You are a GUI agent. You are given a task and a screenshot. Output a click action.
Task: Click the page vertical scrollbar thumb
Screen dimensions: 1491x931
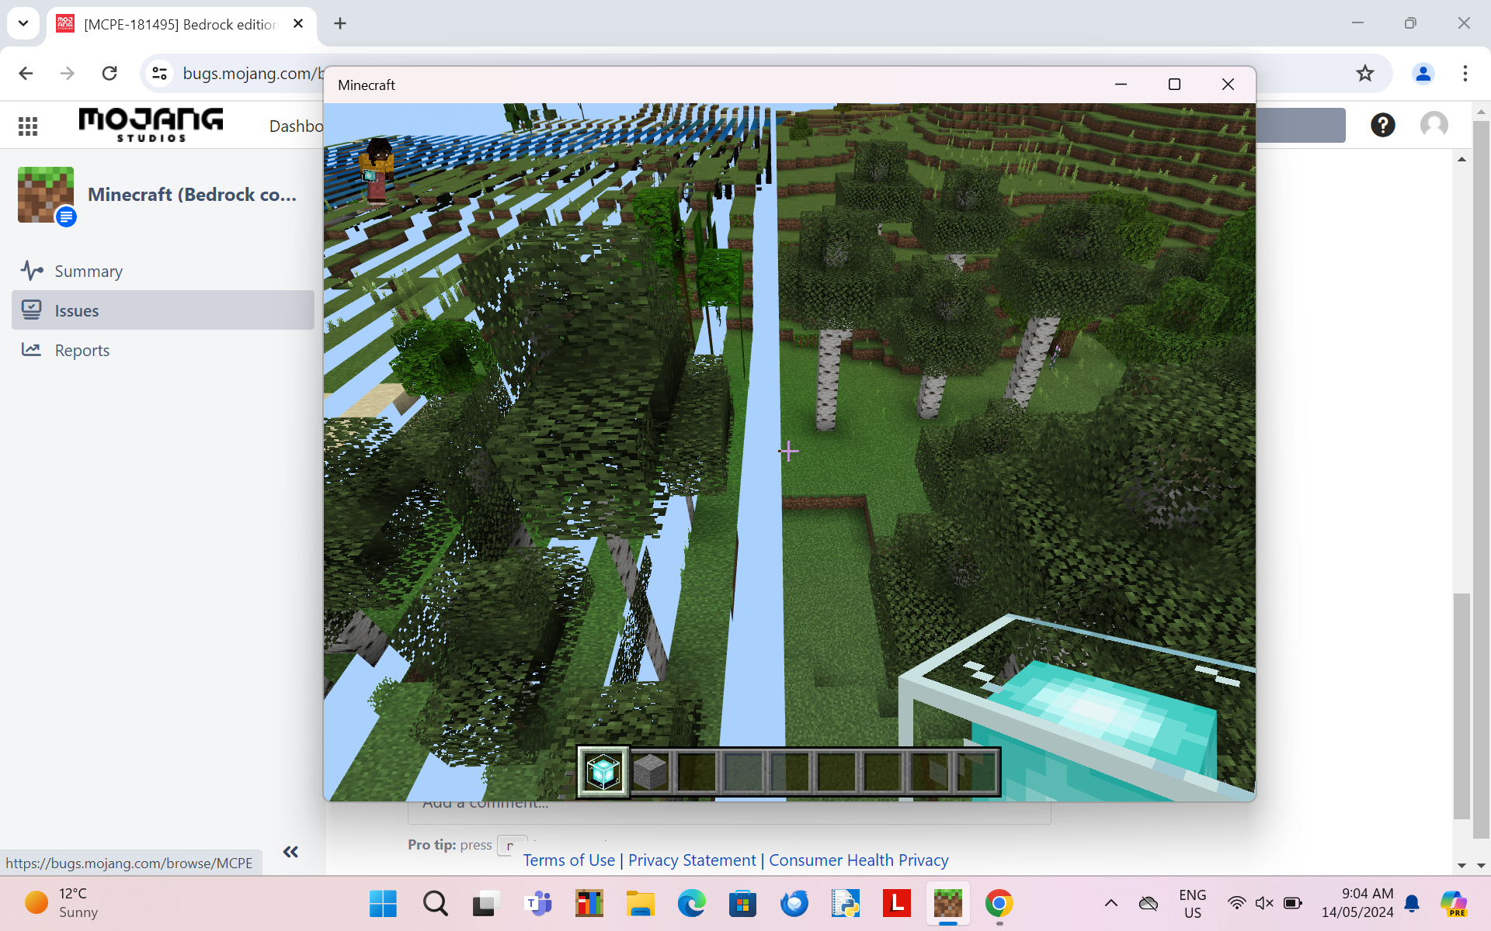tap(1461, 706)
